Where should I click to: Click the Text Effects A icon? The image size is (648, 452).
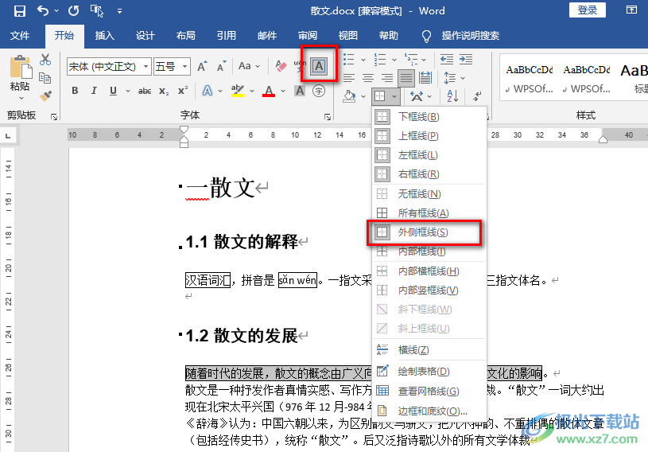[x=208, y=91]
